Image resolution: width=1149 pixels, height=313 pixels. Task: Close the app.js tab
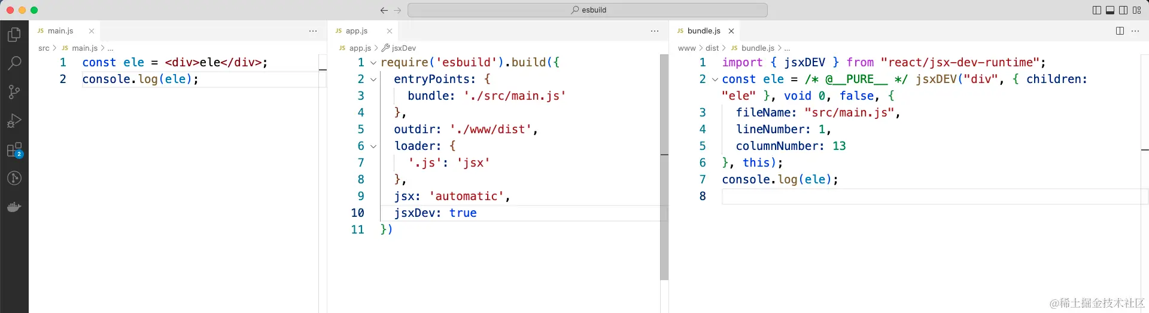(390, 31)
